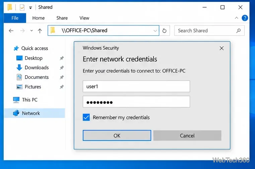255x169 pixels.
Task: Click the folder icon in the address bar
Action: click(53, 30)
